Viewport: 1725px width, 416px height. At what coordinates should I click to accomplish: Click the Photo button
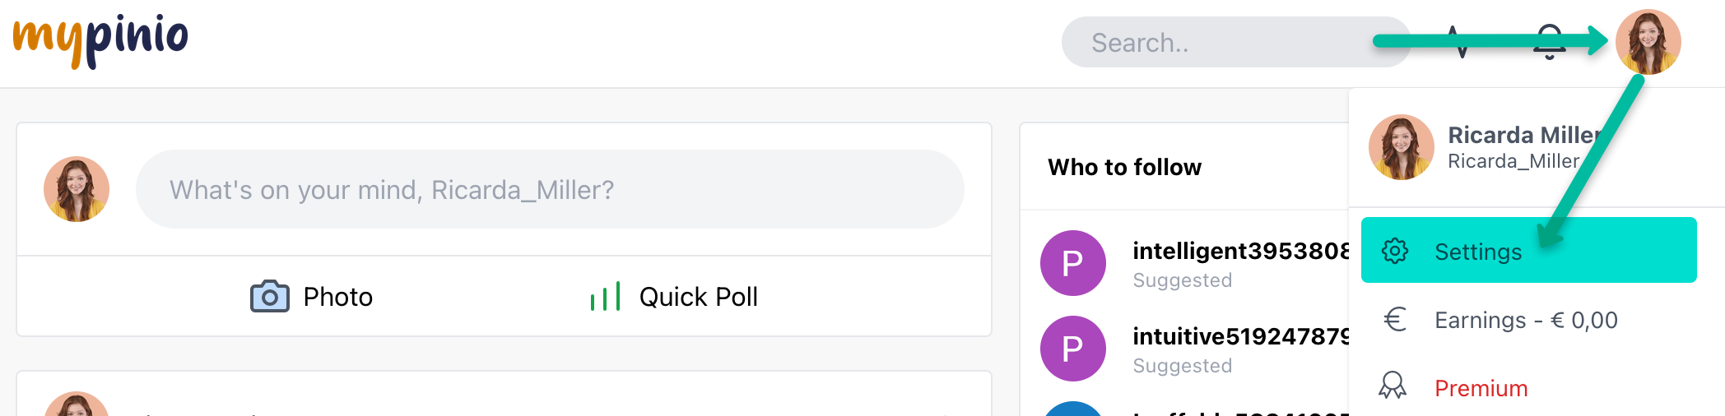click(311, 296)
